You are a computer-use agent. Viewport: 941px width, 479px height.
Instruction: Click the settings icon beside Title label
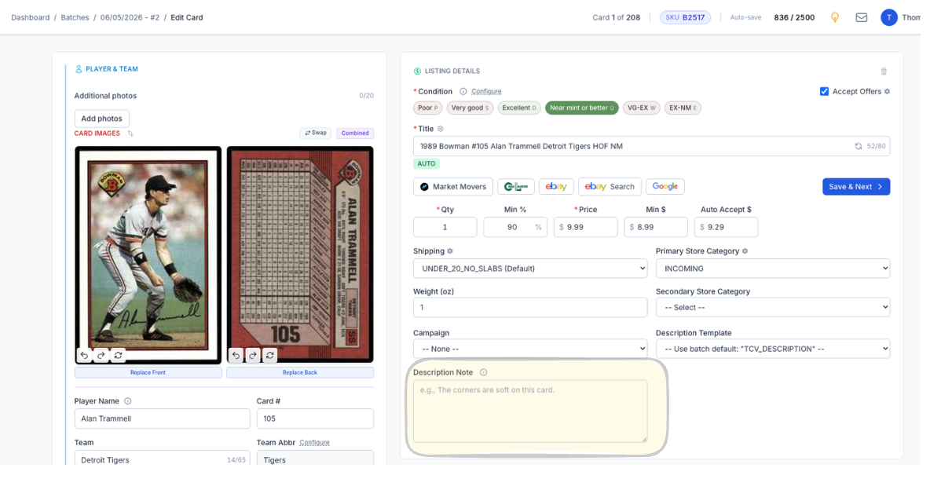[441, 129]
